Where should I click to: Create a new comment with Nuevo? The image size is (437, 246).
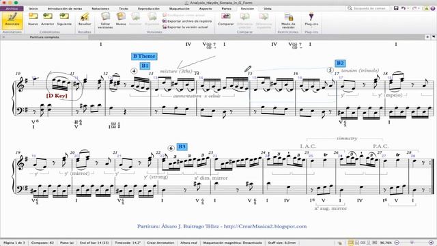33,19
